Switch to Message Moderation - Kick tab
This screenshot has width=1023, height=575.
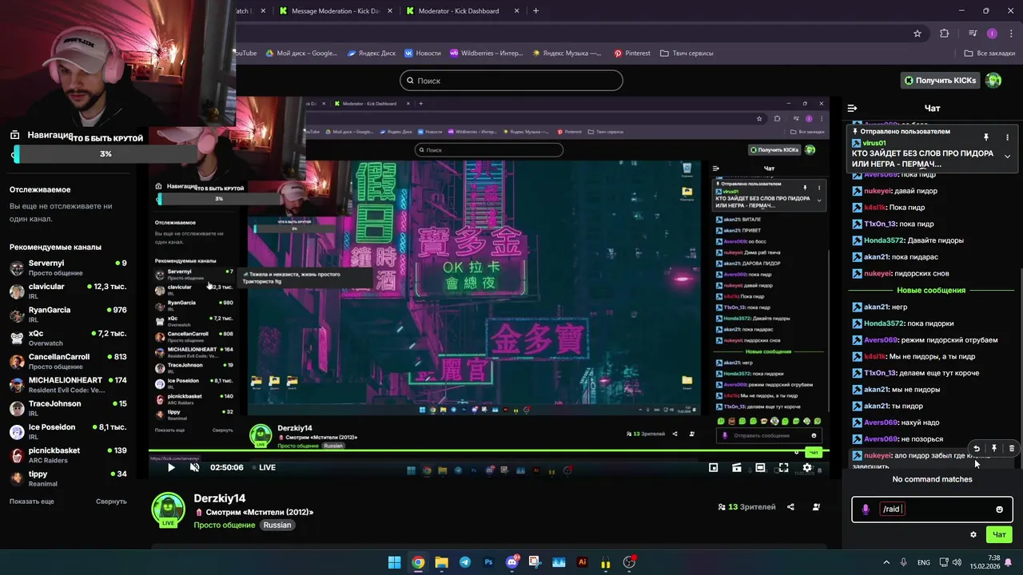(334, 11)
